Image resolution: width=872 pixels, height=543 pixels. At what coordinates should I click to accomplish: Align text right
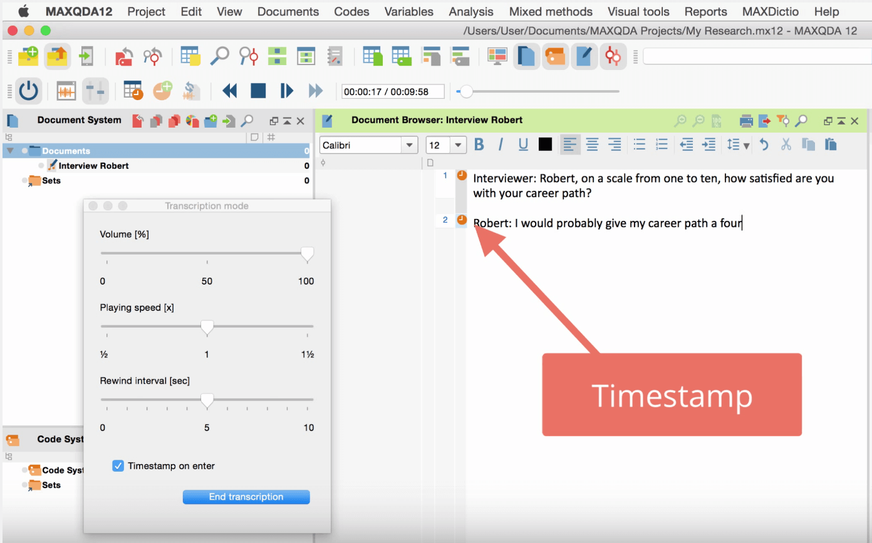[x=615, y=145]
